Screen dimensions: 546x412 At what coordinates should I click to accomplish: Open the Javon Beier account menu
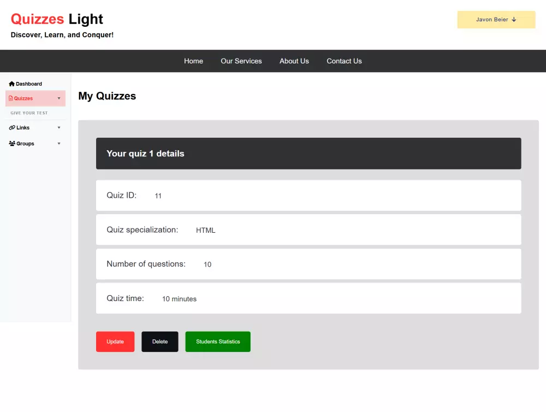496,19
